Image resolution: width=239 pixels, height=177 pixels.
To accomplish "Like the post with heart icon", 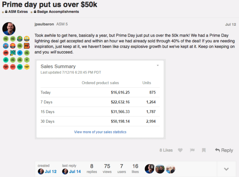I will [180, 150].
